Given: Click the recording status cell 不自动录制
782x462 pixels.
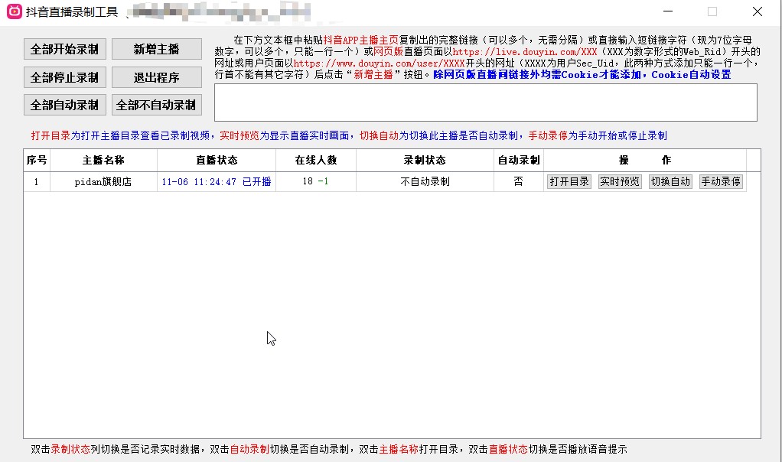Looking at the screenshot, I should pyautogui.click(x=425, y=181).
